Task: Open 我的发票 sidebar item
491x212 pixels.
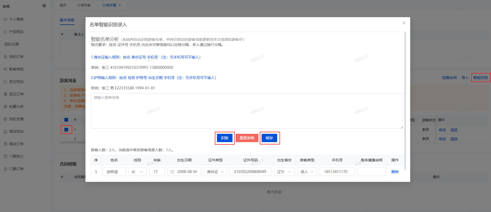Action: (x=16, y=119)
